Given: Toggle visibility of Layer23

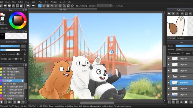Looking at the screenshot, I should tap(169, 89).
